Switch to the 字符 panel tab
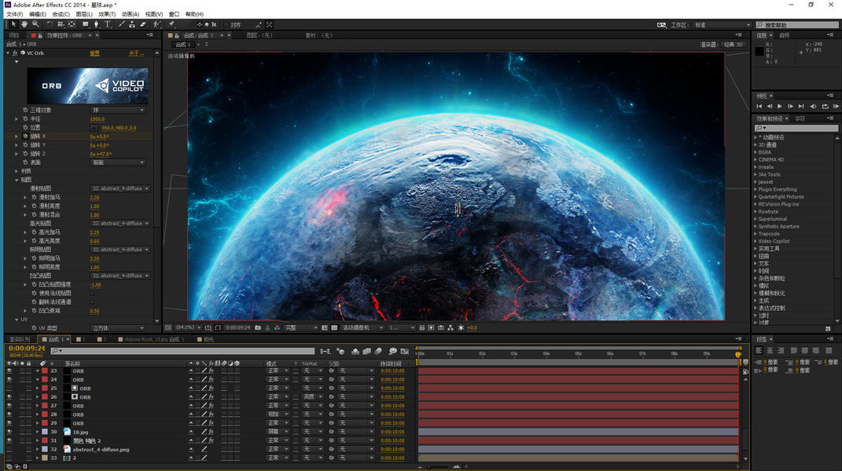The image size is (842, 471). [x=800, y=119]
